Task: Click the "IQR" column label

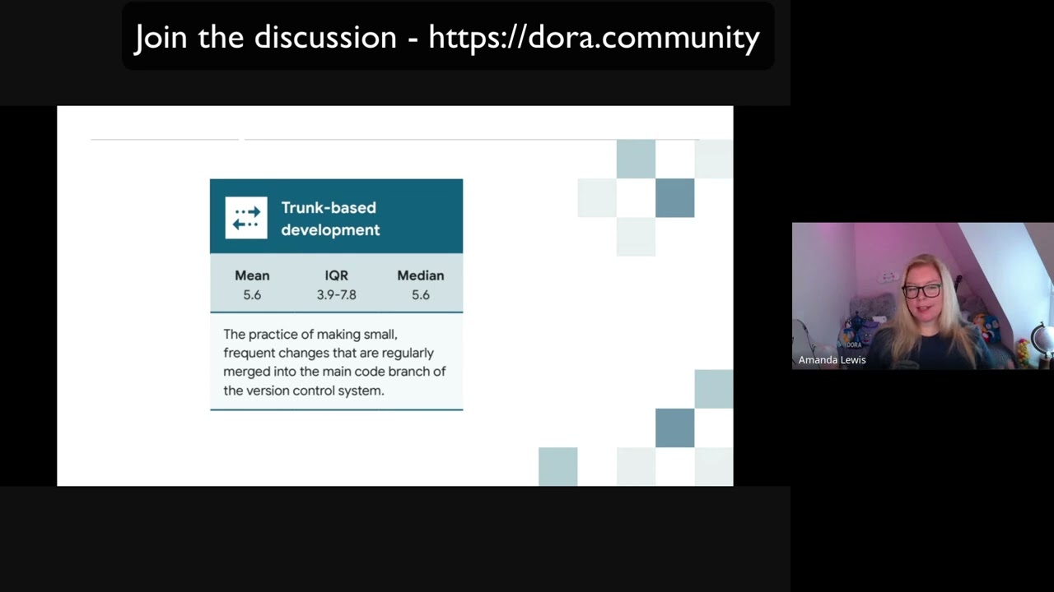Action: click(336, 275)
